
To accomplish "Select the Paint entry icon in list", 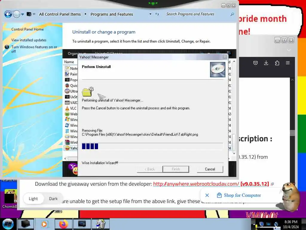I will pyautogui.click(x=67, y=74).
